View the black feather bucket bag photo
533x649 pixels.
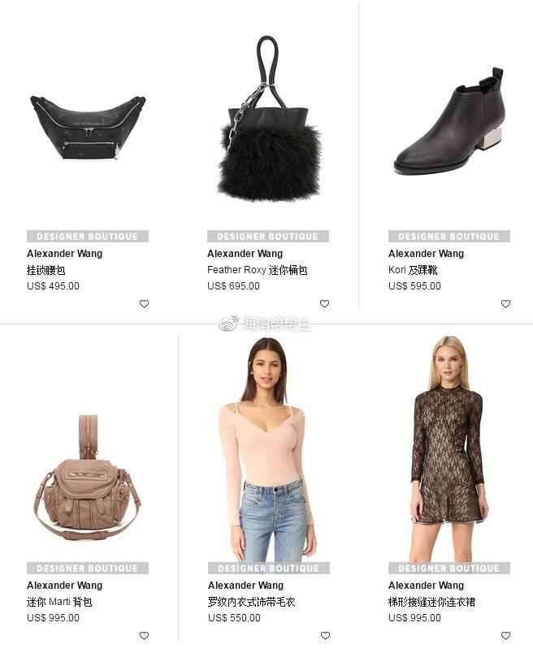(268, 119)
